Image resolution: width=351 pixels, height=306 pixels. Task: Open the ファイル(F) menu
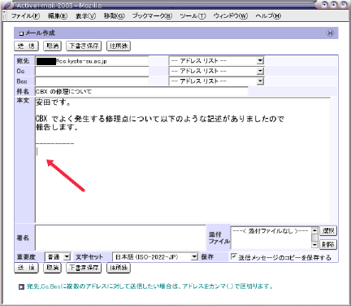[25, 16]
